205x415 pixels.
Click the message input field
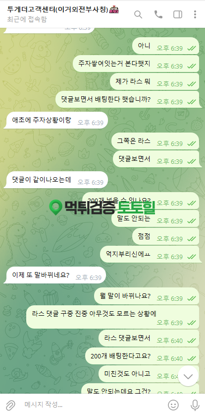(93, 405)
